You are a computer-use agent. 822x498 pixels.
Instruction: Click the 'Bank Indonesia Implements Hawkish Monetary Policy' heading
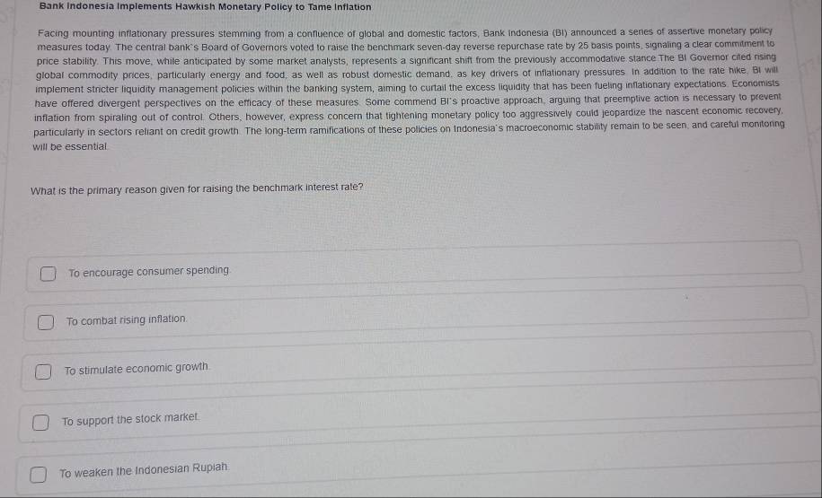tap(206, 7)
